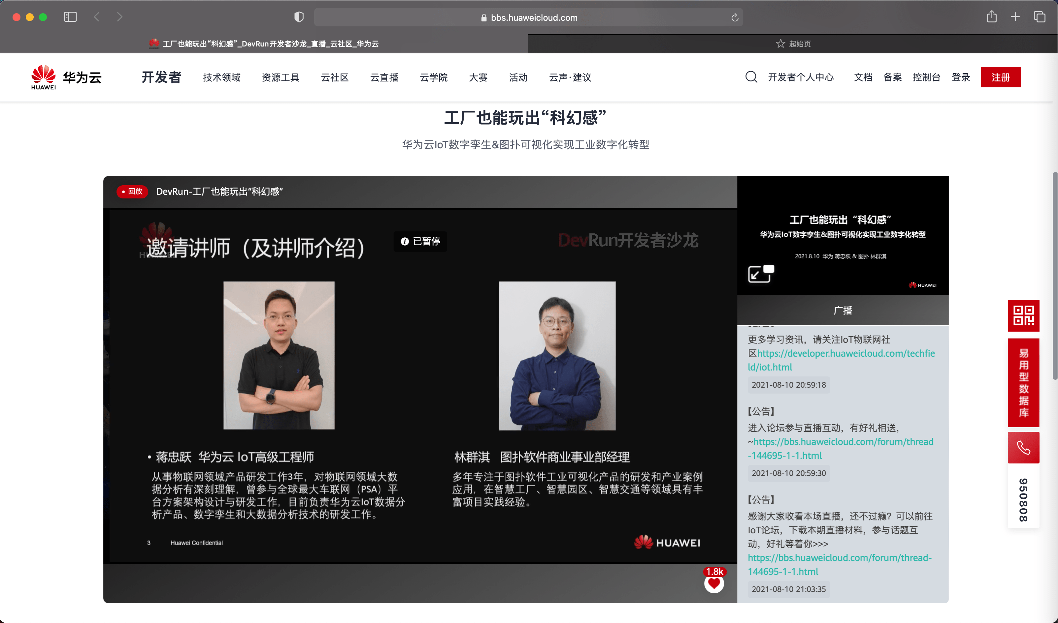Click the slide preview thumbnail

point(843,235)
